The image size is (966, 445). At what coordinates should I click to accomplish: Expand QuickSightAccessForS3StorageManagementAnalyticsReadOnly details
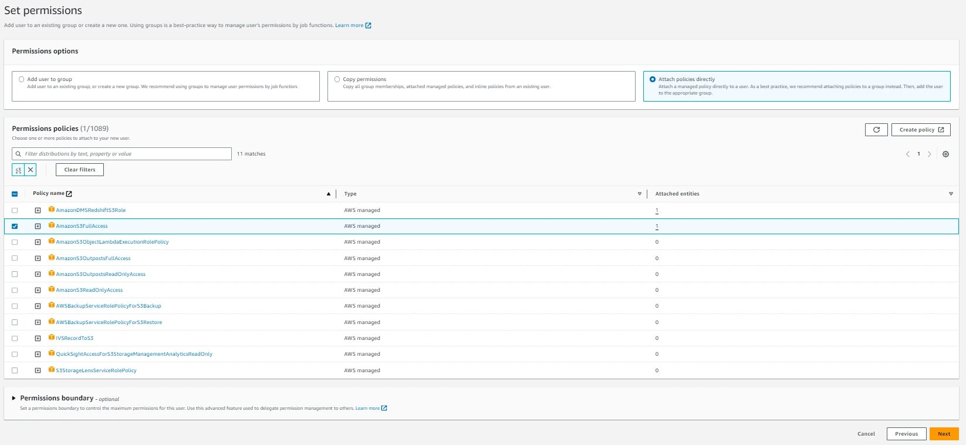pyautogui.click(x=38, y=354)
